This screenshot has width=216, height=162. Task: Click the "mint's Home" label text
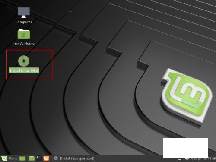[24, 44]
